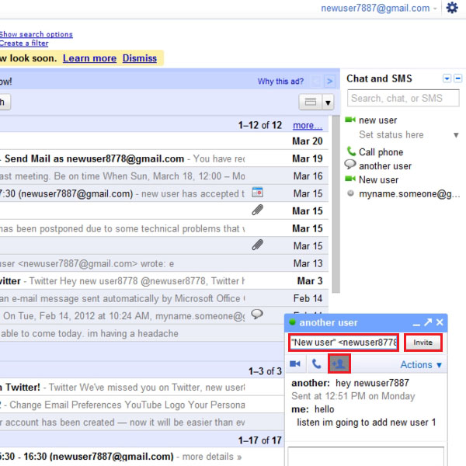Go to the next ad arrow

[x=329, y=81]
